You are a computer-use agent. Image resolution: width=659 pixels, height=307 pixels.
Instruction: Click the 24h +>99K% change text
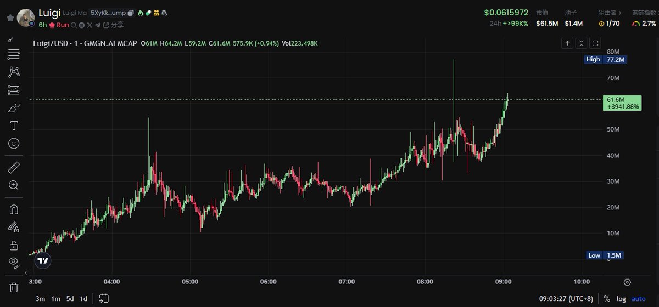point(508,24)
